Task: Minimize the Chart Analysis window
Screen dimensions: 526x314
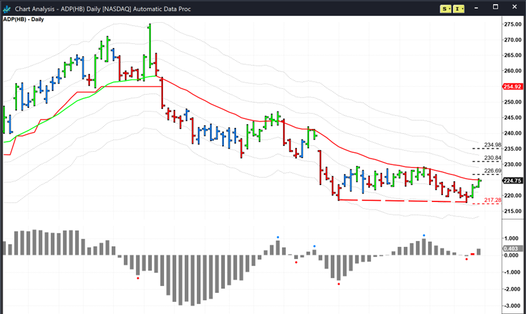Action: point(478,8)
